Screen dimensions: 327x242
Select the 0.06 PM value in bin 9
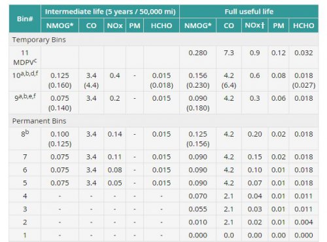click(x=279, y=98)
